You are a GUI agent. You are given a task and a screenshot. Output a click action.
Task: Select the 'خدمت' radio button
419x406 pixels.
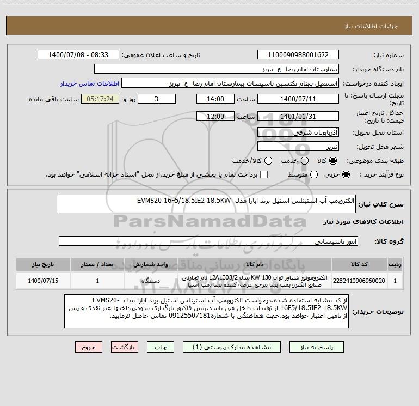coord(305,161)
